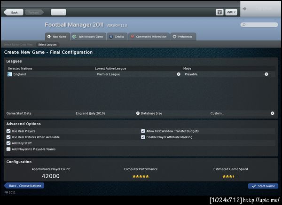Click the England flag icon
This screenshot has width=282, height=205.
[x=10, y=74]
